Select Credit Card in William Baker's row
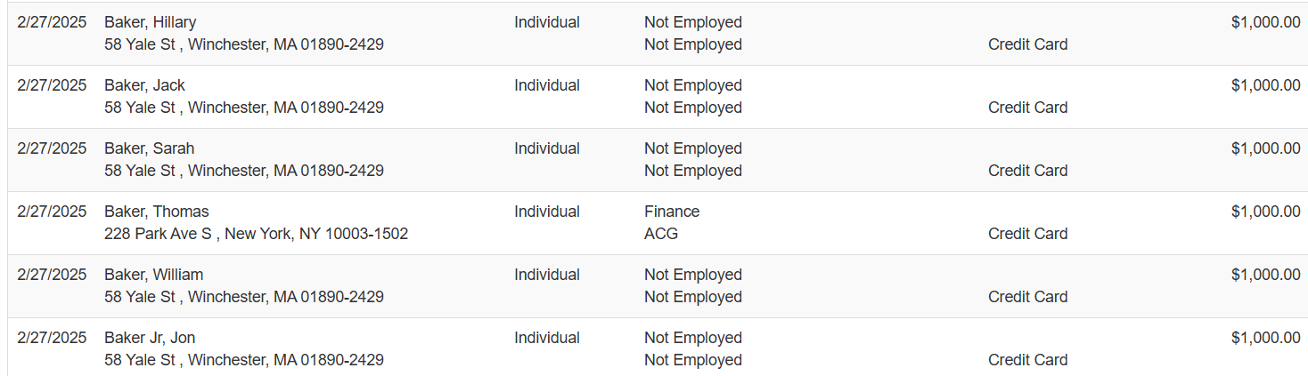 coord(1027,297)
